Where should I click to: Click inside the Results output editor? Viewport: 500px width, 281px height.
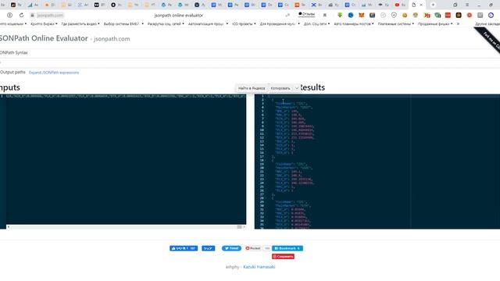(x=377, y=162)
